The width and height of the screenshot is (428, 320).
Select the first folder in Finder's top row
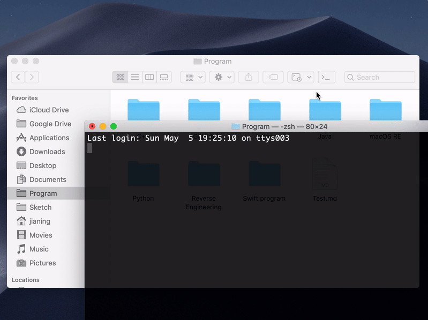pos(144,110)
